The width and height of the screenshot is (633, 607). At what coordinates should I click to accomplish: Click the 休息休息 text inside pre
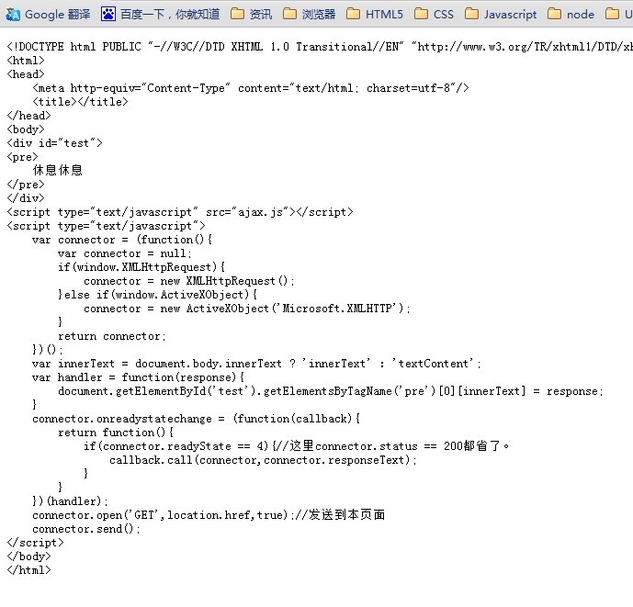(x=58, y=170)
